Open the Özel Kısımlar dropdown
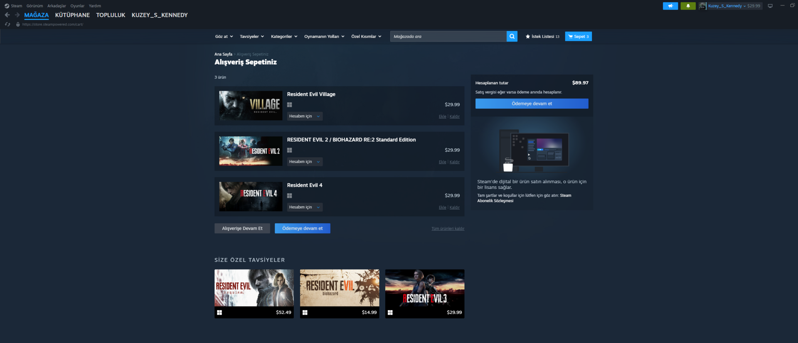Screen dimensions: 798x343 tap(366, 37)
